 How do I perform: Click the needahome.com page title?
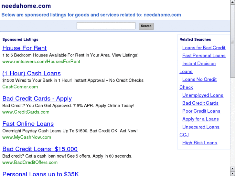pos(26,6)
